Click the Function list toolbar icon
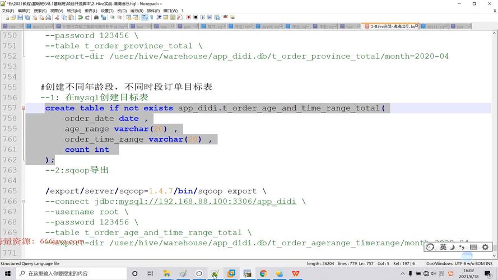 coord(179,17)
